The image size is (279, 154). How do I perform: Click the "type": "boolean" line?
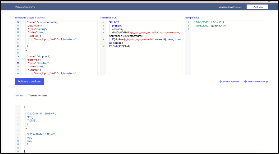tap(39, 63)
